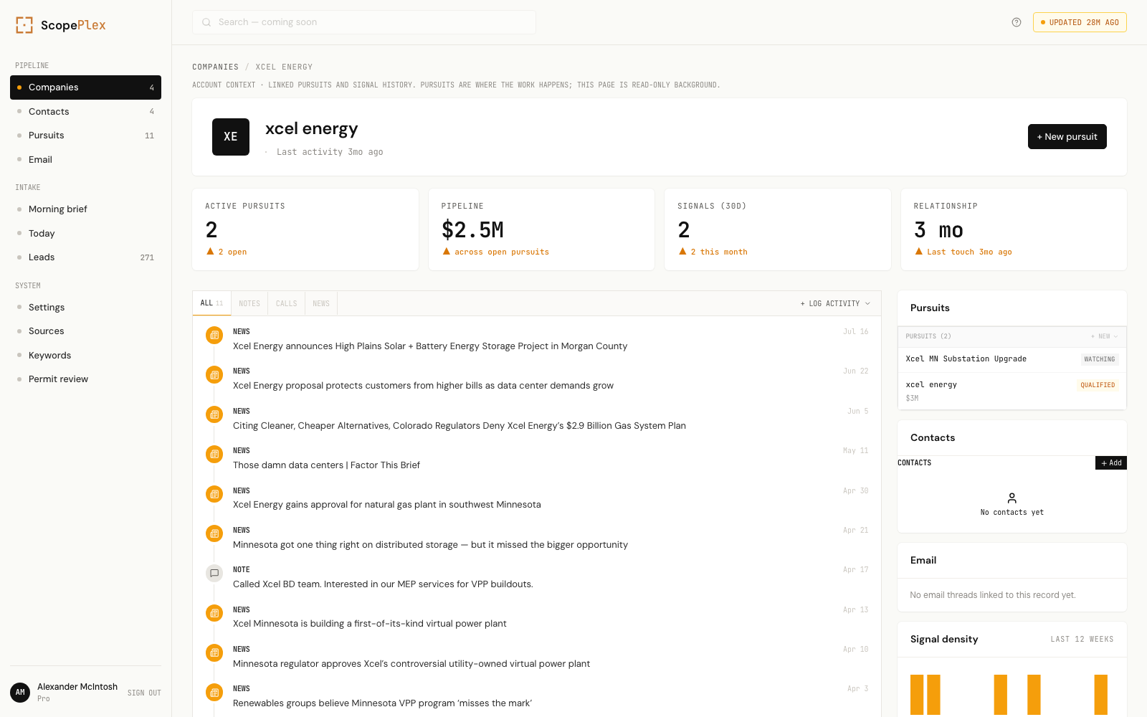Click the Companies breadcrumb link
This screenshot has width=1147, height=717.
click(215, 67)
